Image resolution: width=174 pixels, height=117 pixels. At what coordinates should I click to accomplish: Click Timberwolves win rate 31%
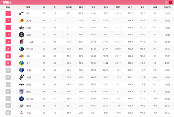(81, 98)
